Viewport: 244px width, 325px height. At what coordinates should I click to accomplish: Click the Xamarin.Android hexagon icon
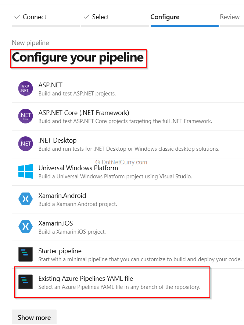click(26, 199)
